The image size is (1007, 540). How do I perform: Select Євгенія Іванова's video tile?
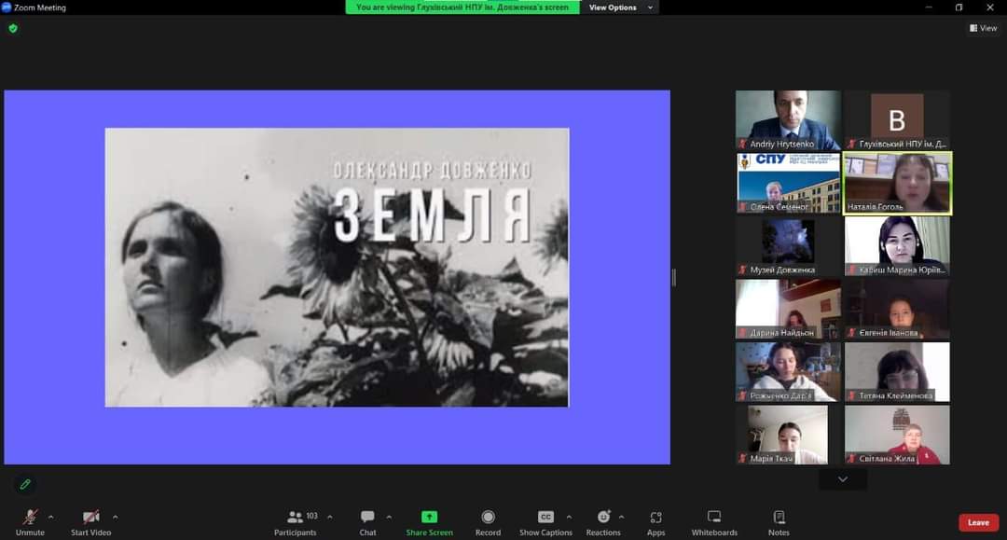(897, 309)
